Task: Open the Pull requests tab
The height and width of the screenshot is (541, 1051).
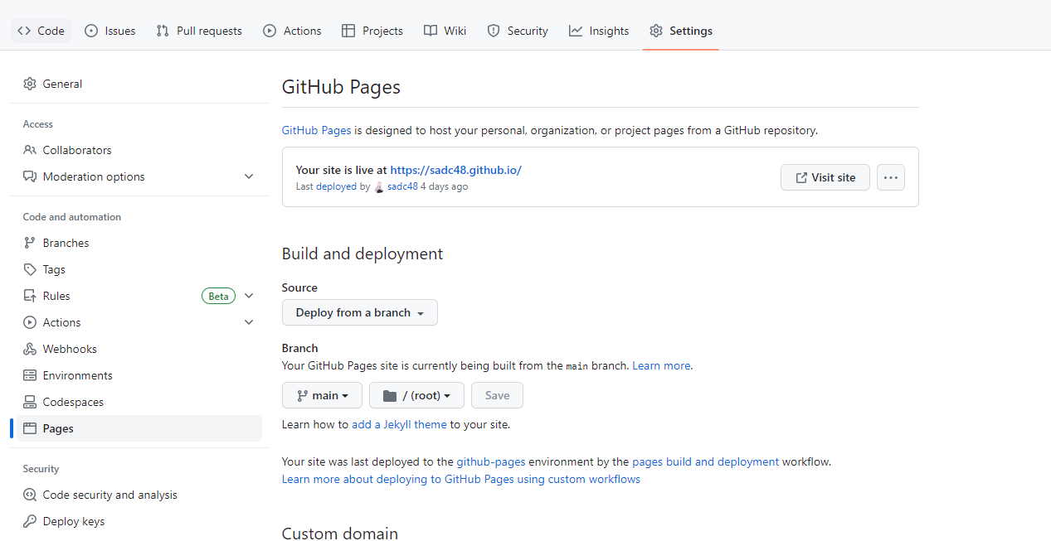Action: [199, 31]
